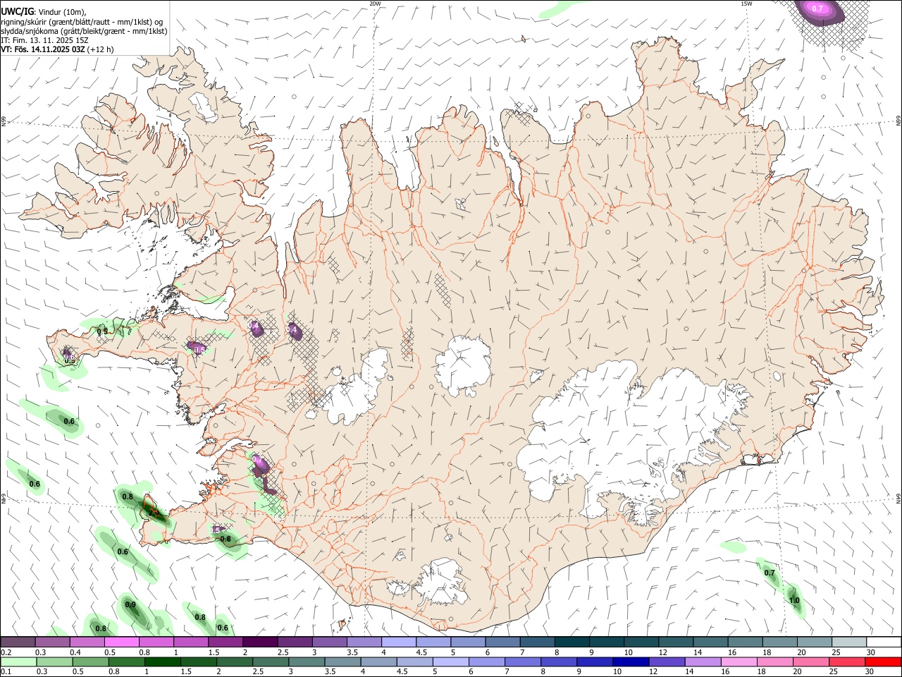Image resolution: width=902 pixels, height=677 pixels.
Task: Pick the bright pink 0.5 swatch in snow scale
Action: coord(121,642)
